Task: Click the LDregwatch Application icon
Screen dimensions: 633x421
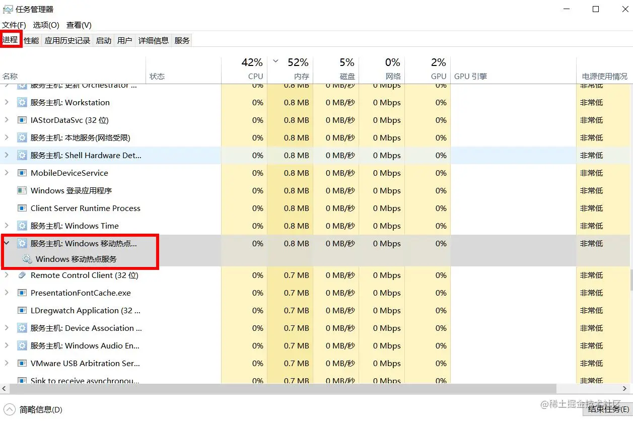Action: coord(22,310)
